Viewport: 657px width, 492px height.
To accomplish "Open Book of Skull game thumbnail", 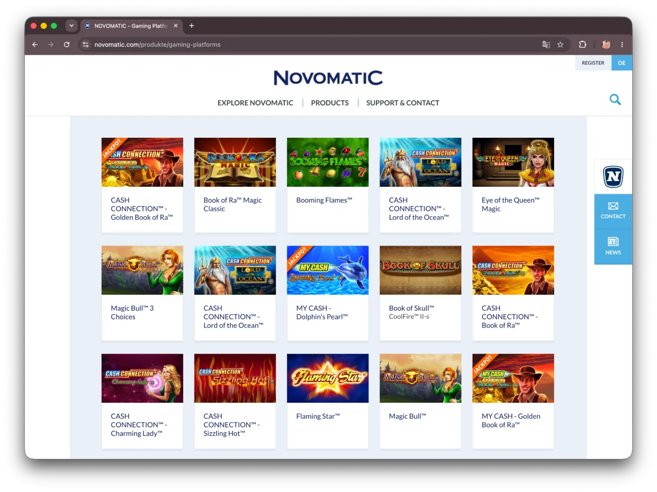I will click(x=420, y=270).
